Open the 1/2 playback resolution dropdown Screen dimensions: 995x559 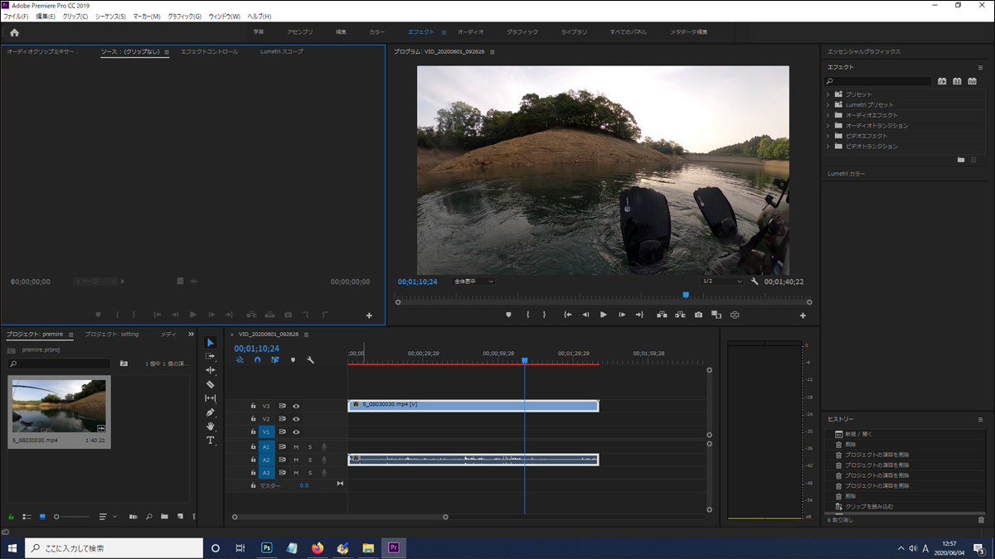pyautogui.click(x=722, y=282)
